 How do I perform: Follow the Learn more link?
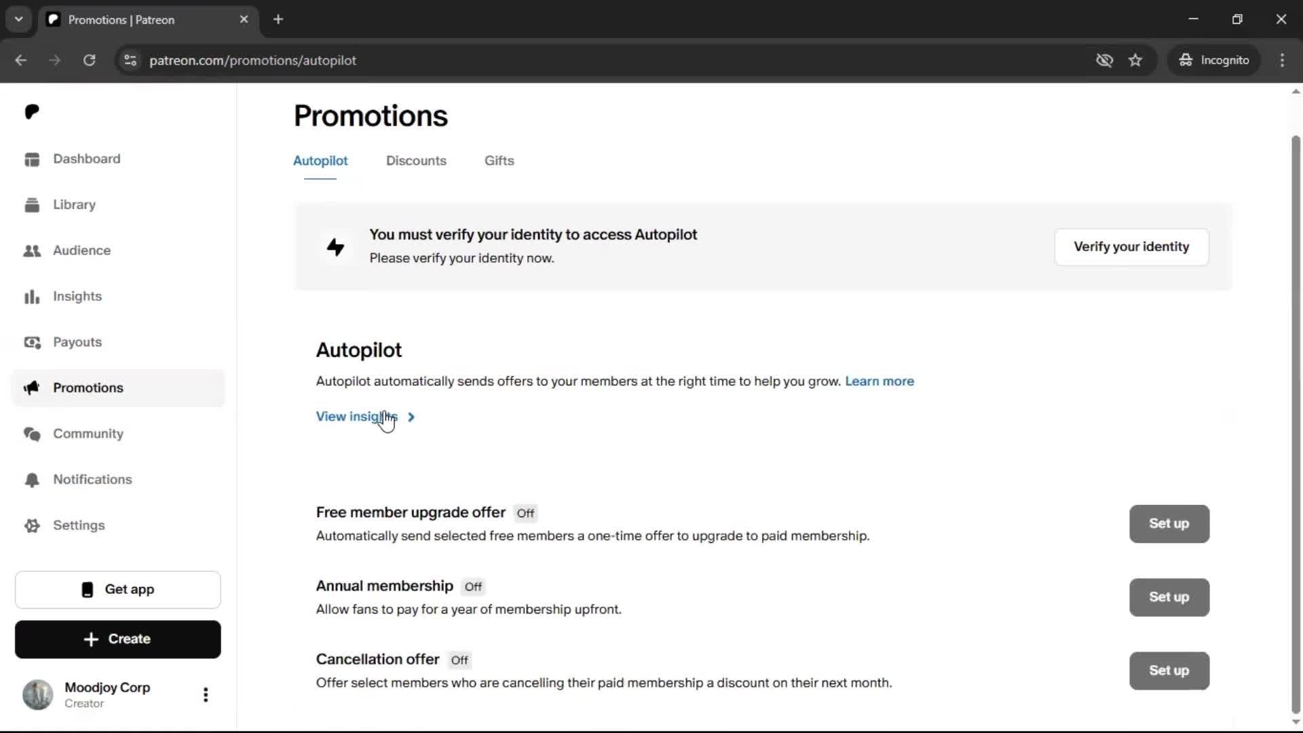pyautogui.click(x=880, y=381)
